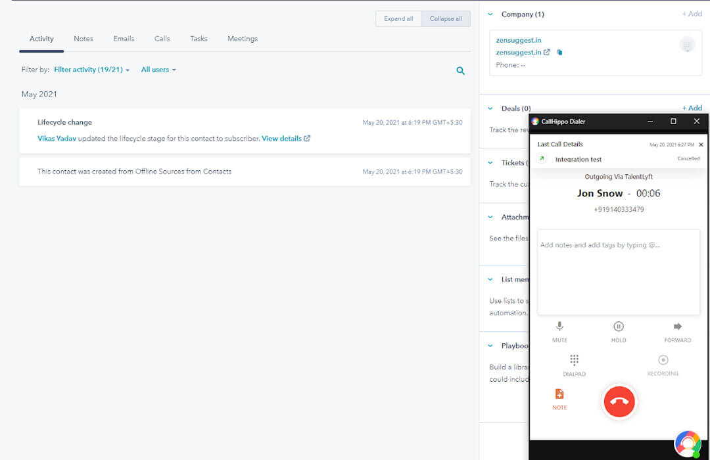Open zensuggest.in in new tab via external-link icon
The width and height of the screenshot is (710, 460).
click(x=546, y=52)
